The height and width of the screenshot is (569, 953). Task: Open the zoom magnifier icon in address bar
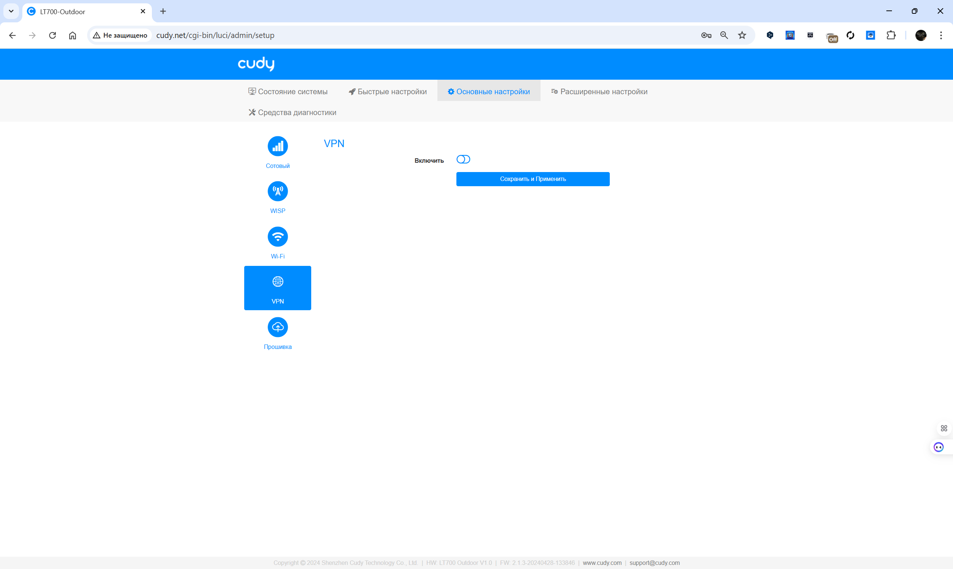pos(724,35)
